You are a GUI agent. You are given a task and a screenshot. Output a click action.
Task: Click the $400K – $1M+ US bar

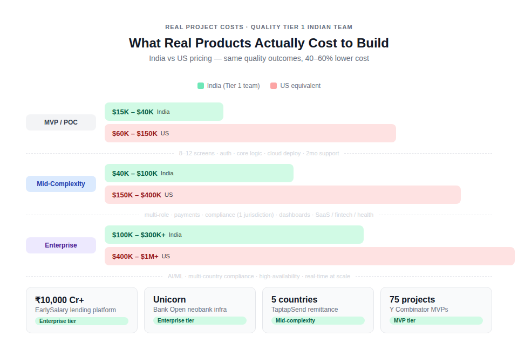click(x=309, y=256)
